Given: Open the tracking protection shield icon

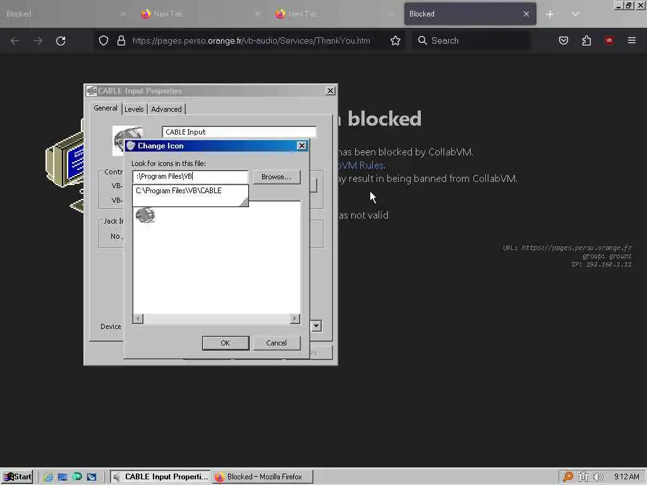Looking at the screenshot, I should (104, 40).
